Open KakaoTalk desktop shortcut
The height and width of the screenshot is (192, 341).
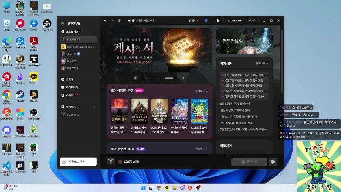34,78
